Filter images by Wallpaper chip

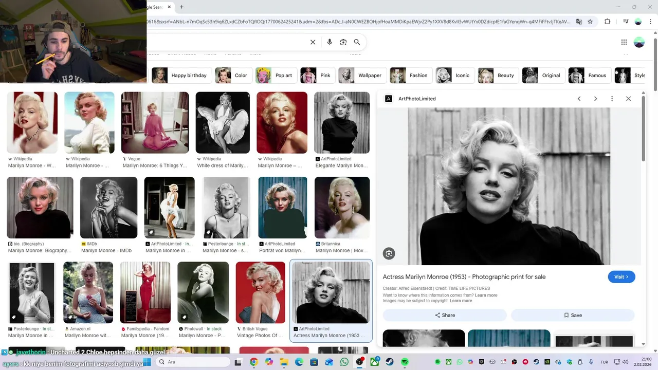[x=362, y=76]
